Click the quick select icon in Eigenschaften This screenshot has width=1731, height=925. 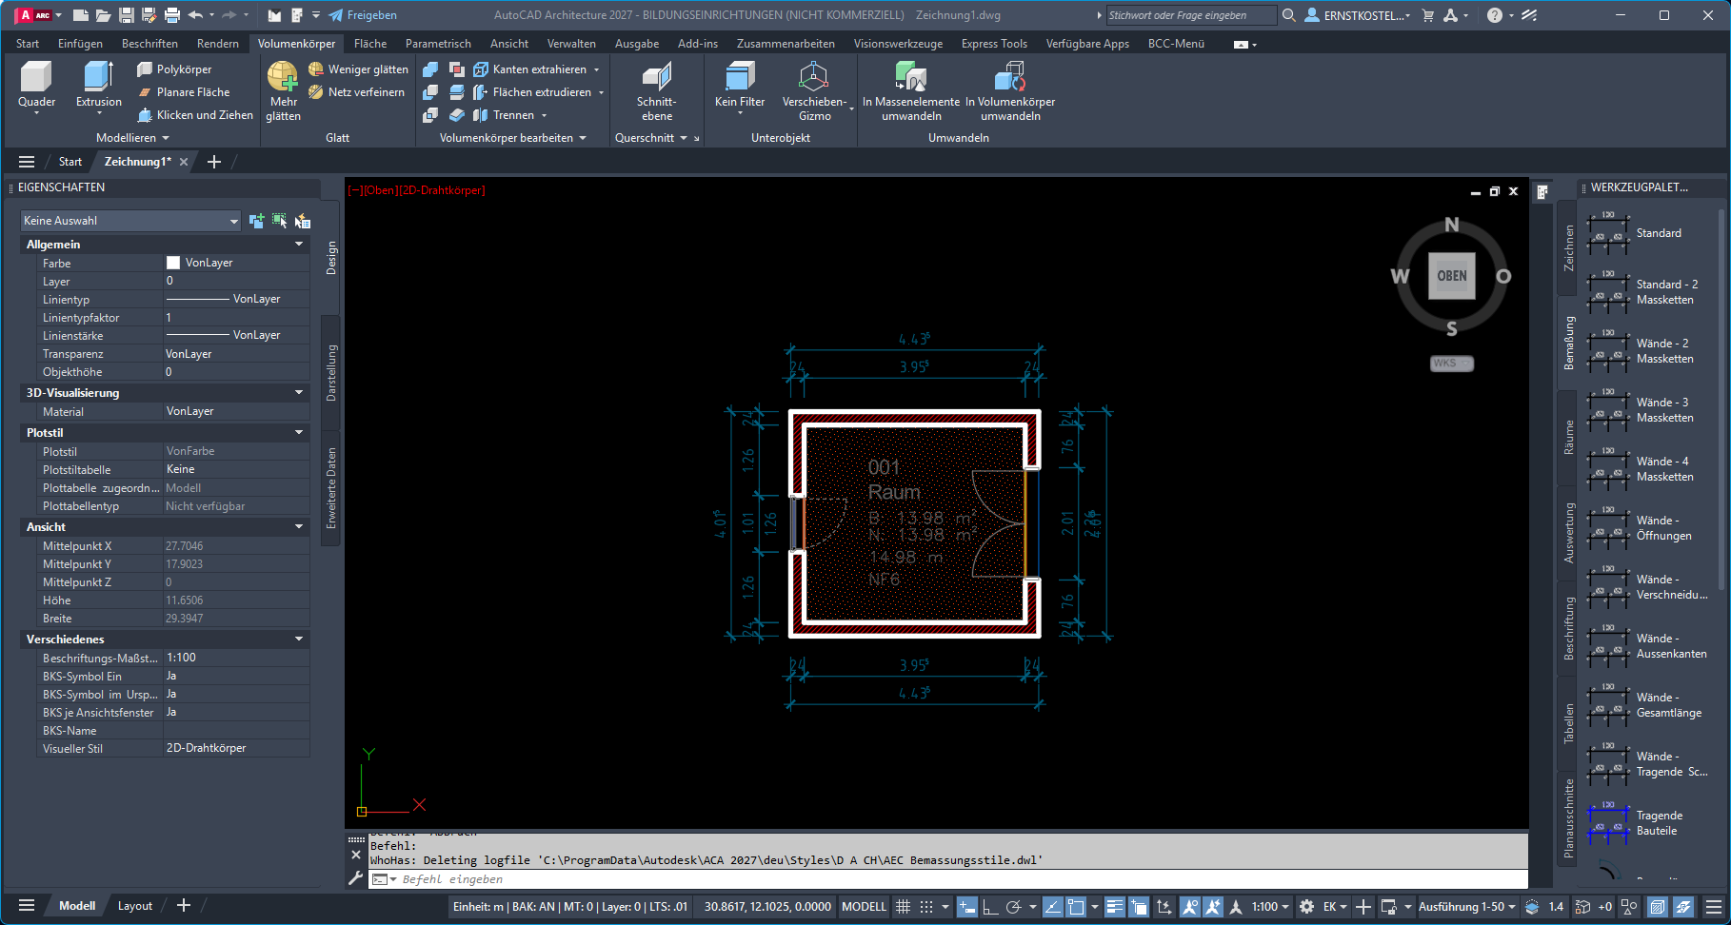click(x=303, y=221)
